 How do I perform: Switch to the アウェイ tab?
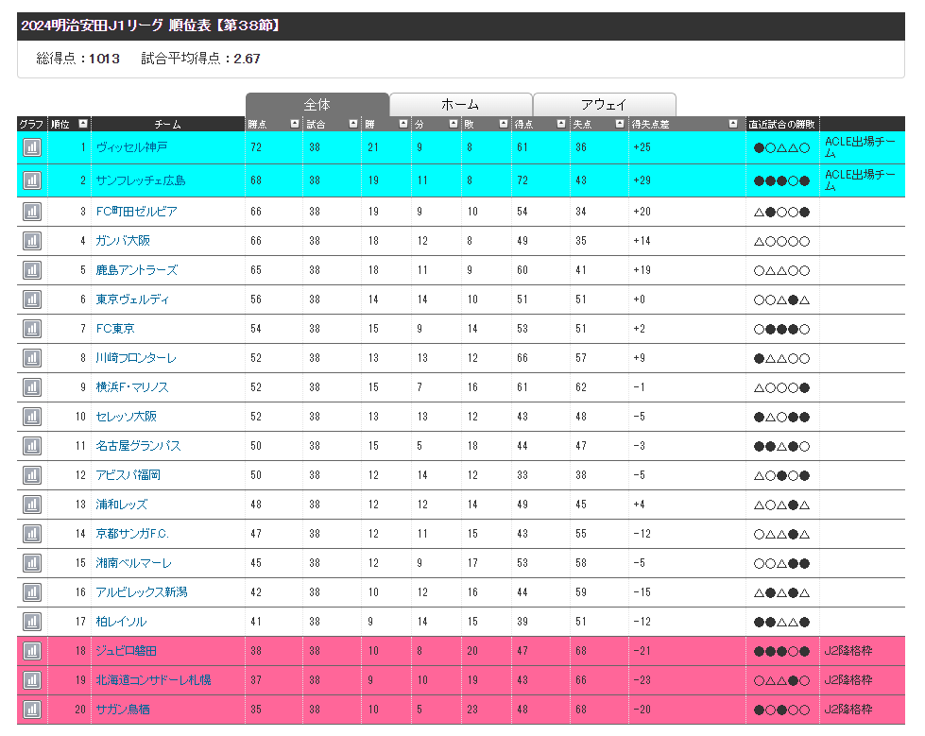(x=604, y=105)
